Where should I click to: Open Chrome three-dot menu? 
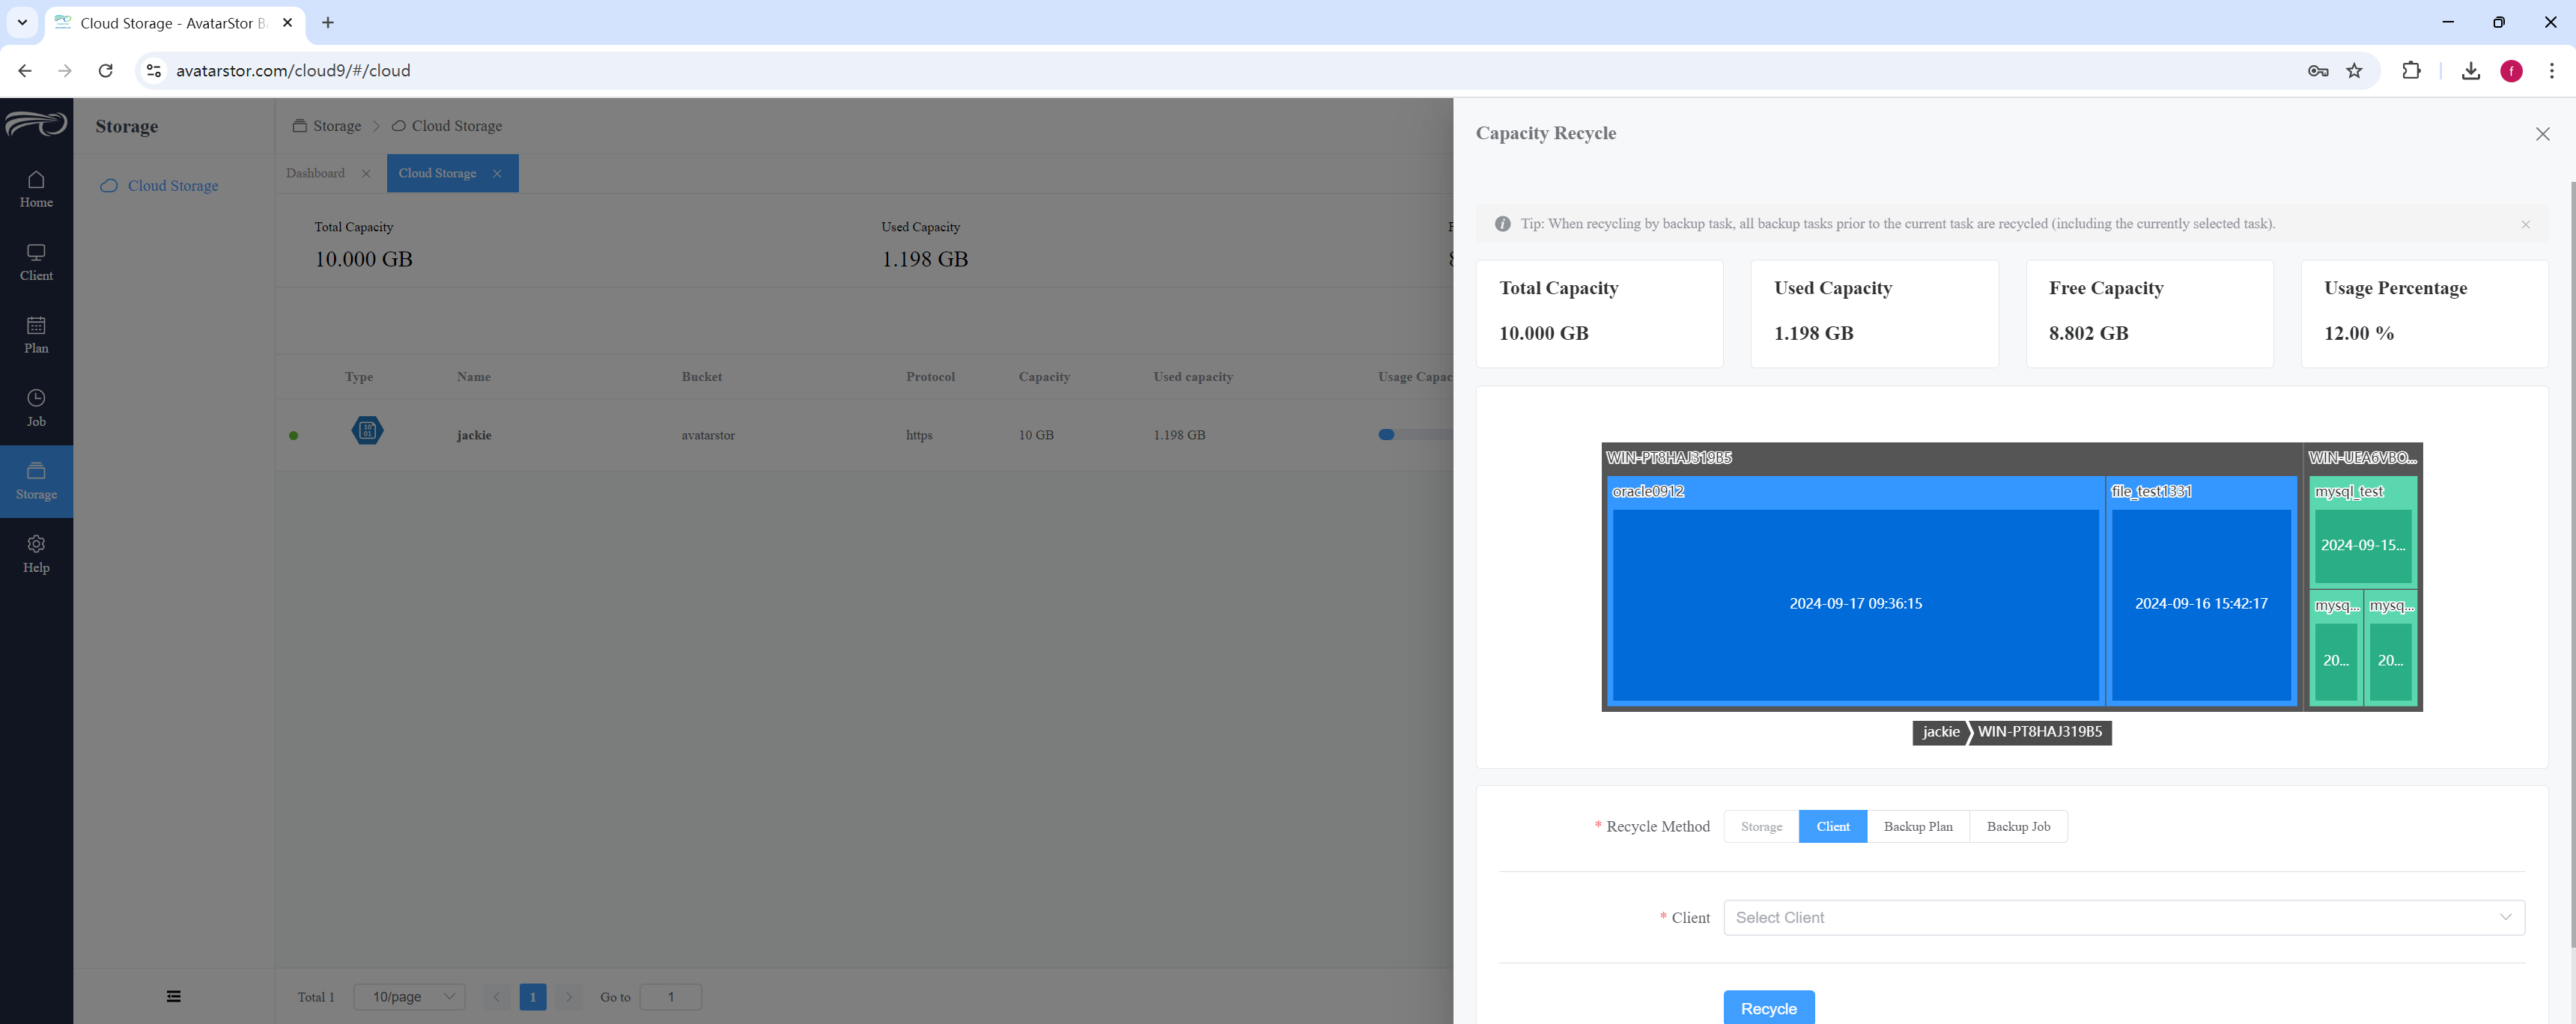2551,71
